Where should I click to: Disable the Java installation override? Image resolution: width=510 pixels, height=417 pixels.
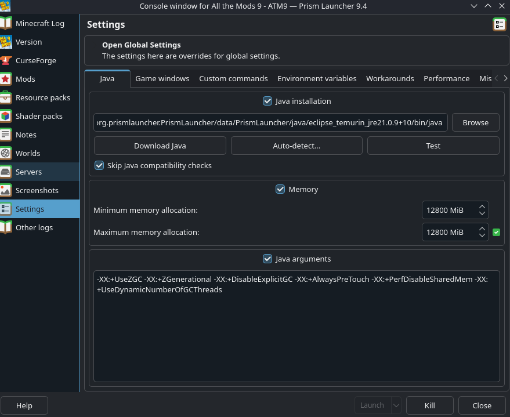click(x=267, y=100)
